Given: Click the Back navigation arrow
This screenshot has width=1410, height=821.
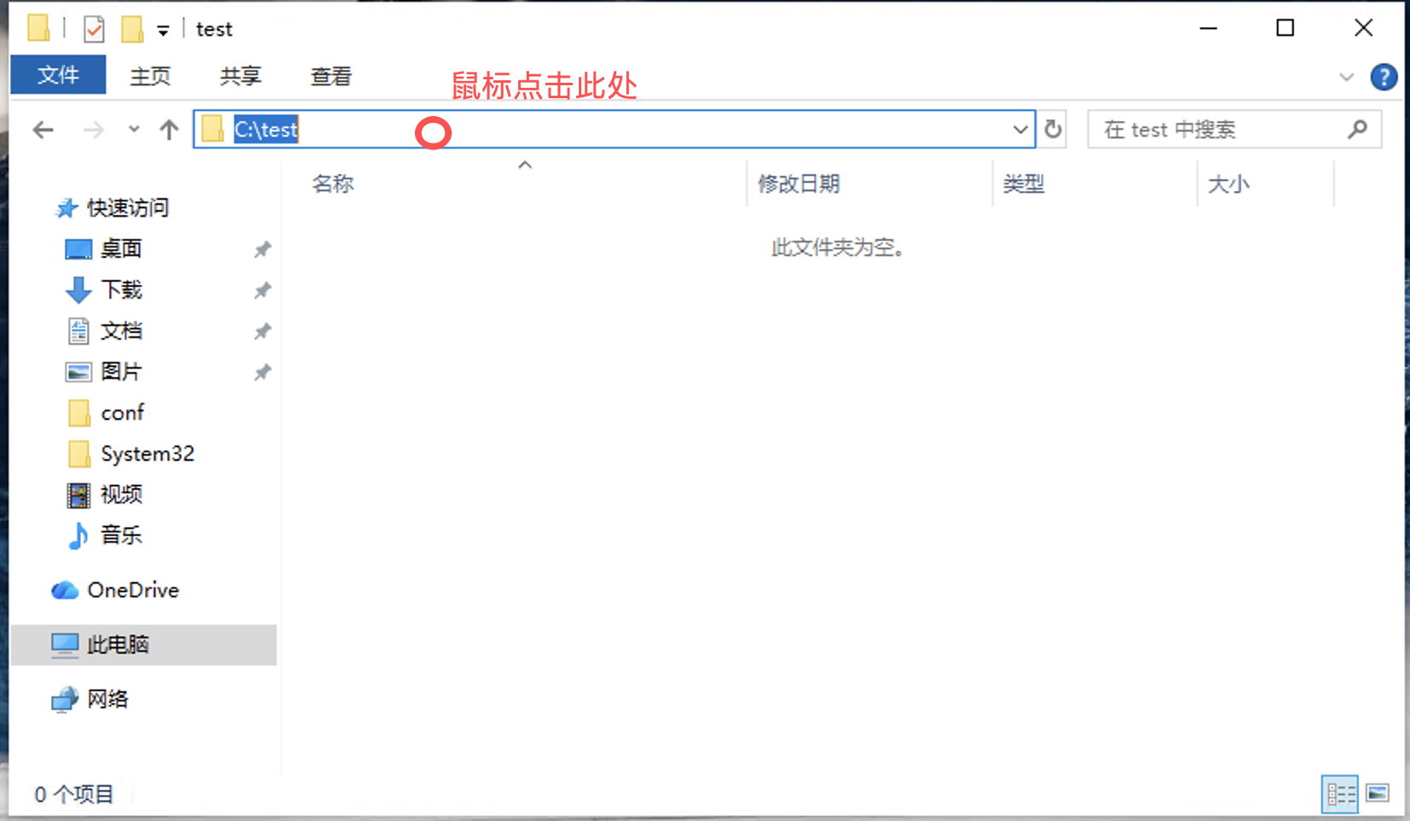Looking at the screenshot, I should click(43, 130).
